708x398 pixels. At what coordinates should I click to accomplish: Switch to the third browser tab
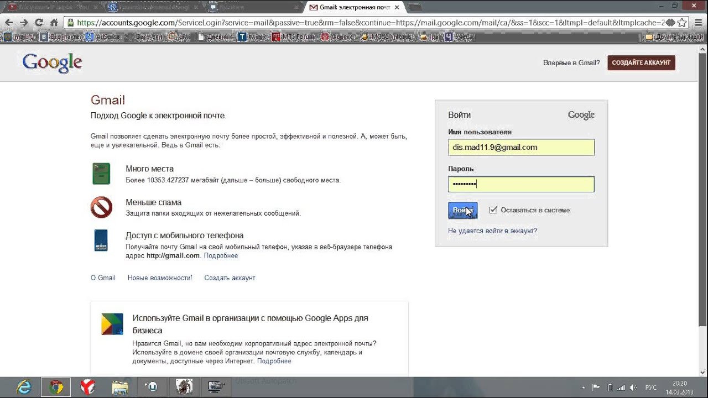[x=252, y=7]
